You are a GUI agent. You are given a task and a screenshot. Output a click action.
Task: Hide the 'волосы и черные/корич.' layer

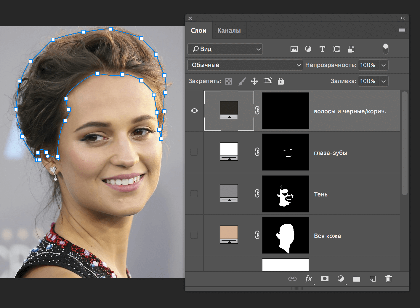[x=194, y=110]
